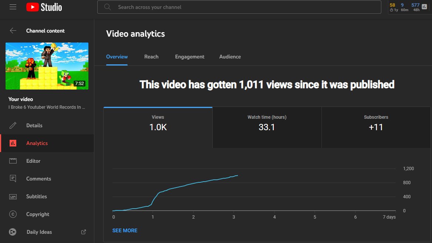Image resolution: width=432 pixels, height=243 pixels.
Task: Select the Views metric card
Action: click(x=158, y=128)
